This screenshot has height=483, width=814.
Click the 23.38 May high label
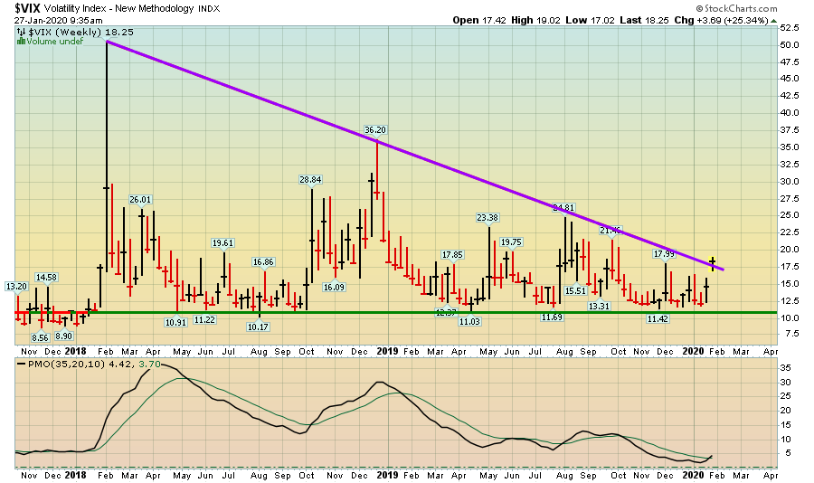(x=488, y=218)
